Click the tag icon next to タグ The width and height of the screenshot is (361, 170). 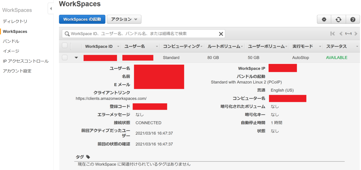pos(88,157)
